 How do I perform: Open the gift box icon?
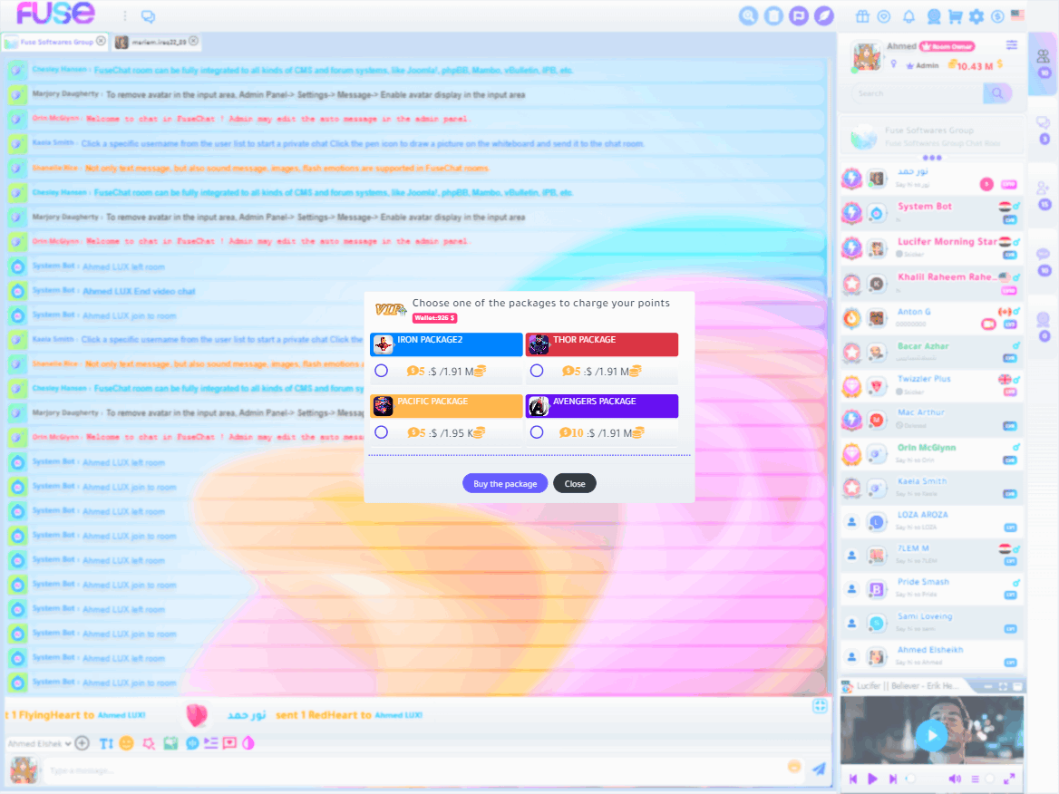click(x=862, y=16)
